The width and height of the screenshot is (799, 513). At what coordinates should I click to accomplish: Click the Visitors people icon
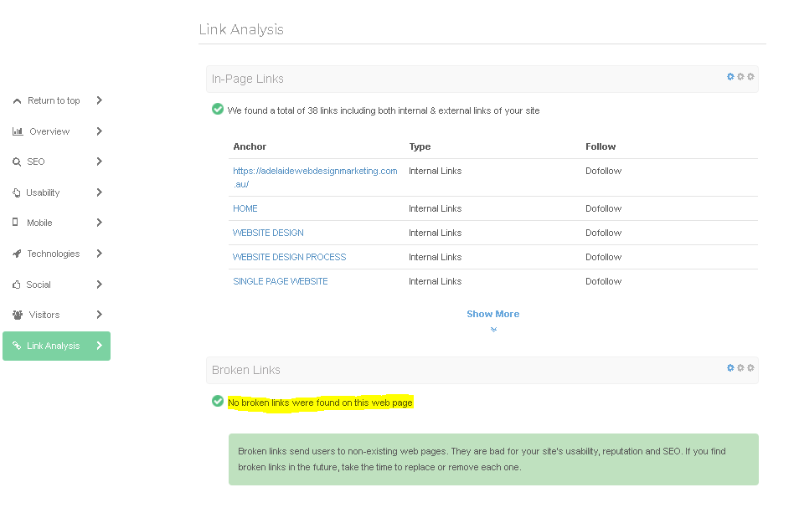[18, 315]
